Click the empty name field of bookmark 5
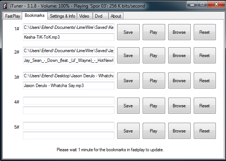 coord(68,135)
